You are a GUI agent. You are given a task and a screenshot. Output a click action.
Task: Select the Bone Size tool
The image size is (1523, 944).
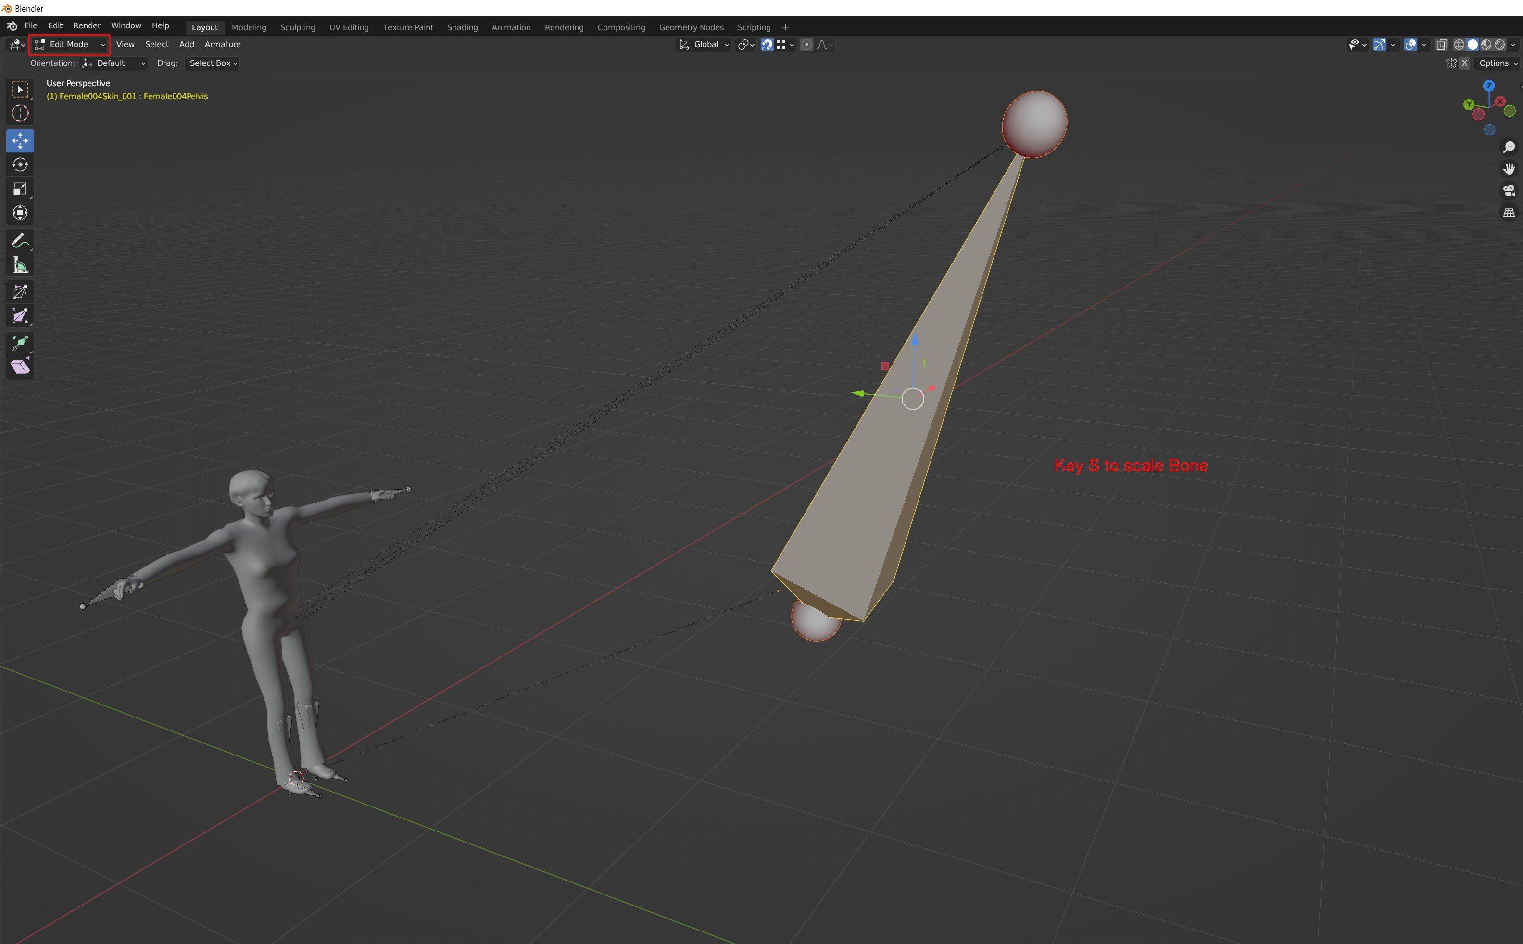(20, 316)
